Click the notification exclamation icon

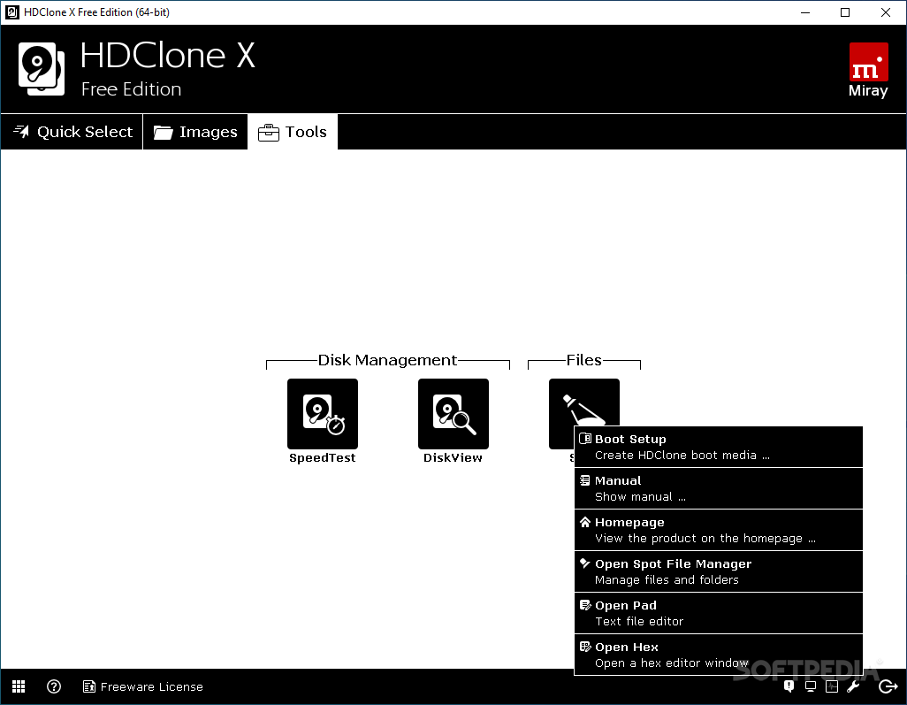pos(789,686)
